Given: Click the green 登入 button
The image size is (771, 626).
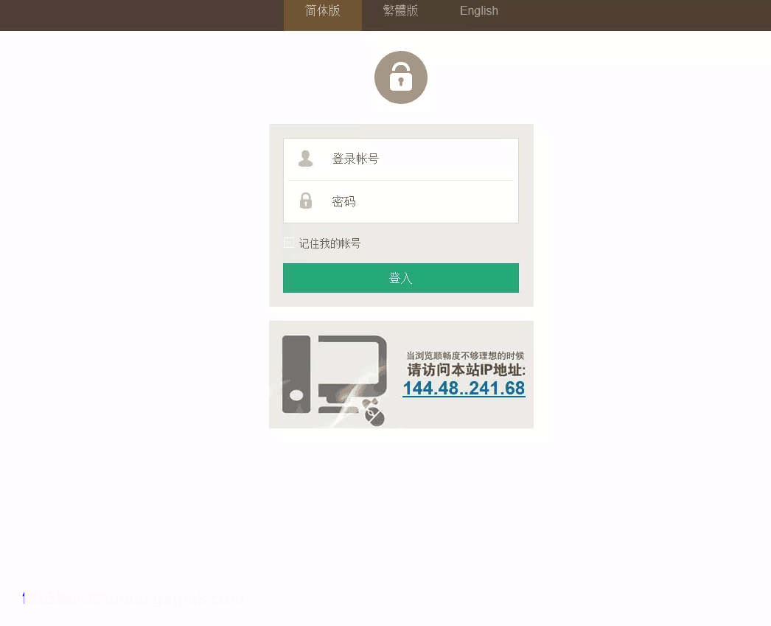Looking at the screenshot, I should [401, 278].
